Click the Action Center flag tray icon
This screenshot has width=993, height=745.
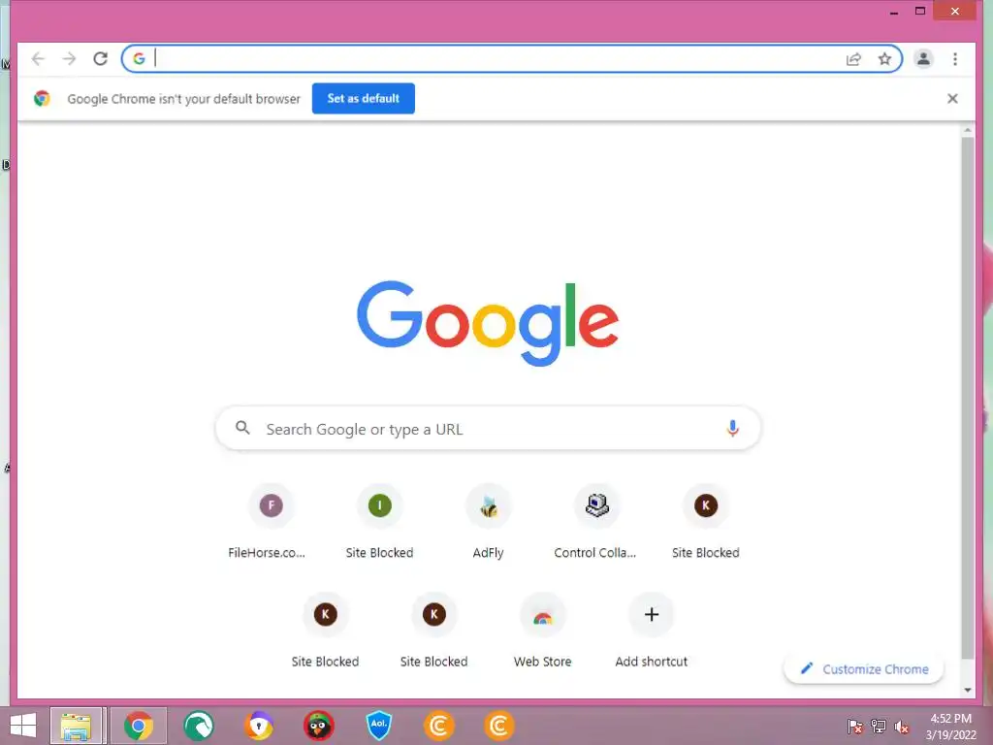(855, 727)
